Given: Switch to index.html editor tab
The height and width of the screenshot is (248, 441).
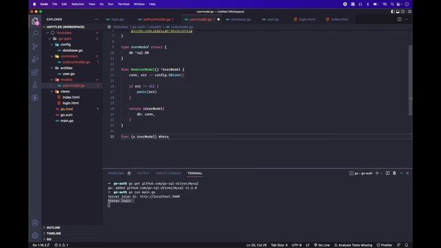Looking at the screenshot, I should (339, 19).
